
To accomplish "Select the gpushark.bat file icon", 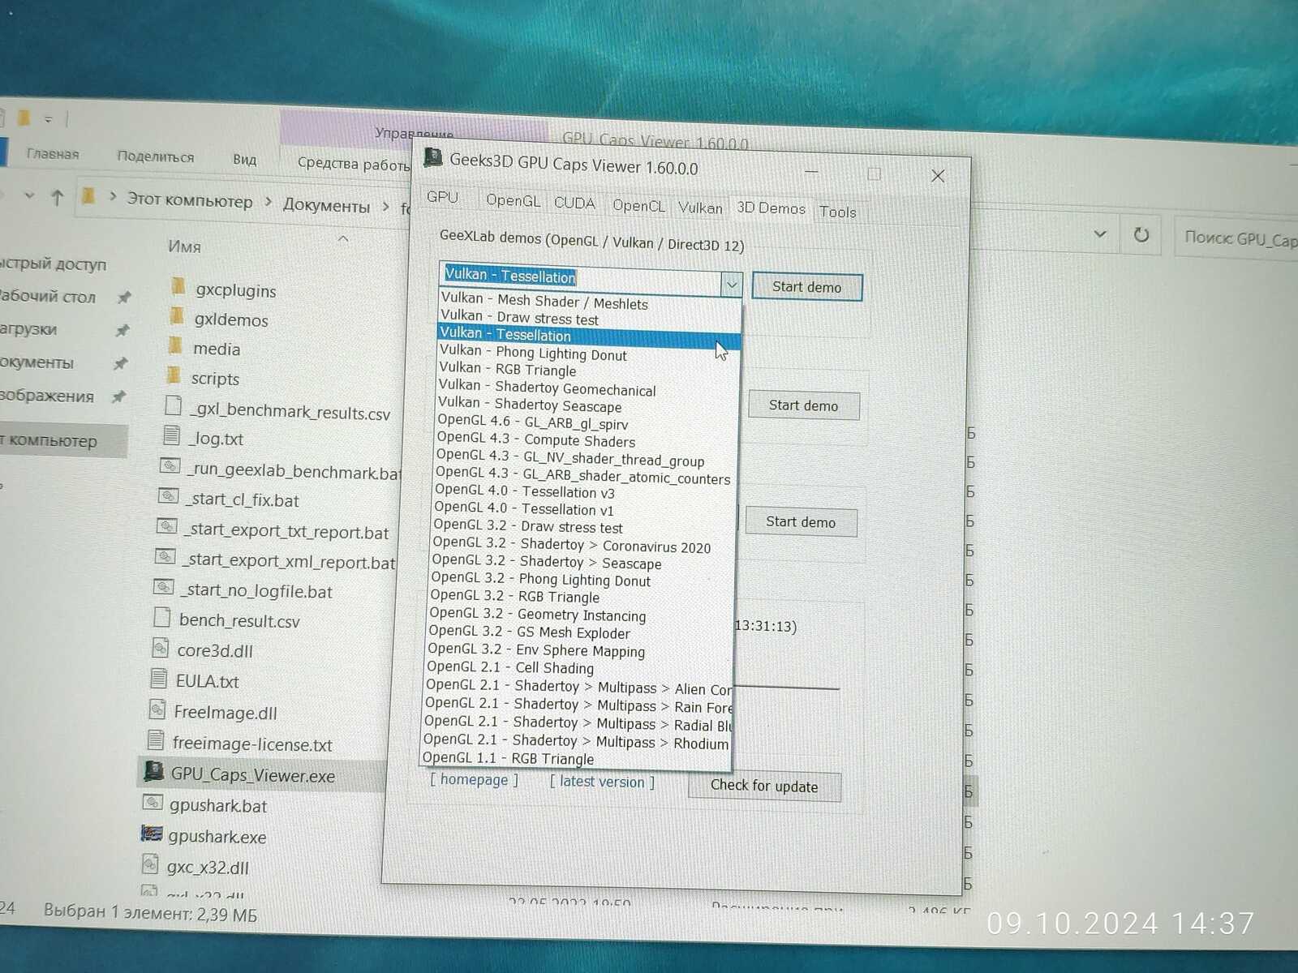I will click(x=153, y=802).
